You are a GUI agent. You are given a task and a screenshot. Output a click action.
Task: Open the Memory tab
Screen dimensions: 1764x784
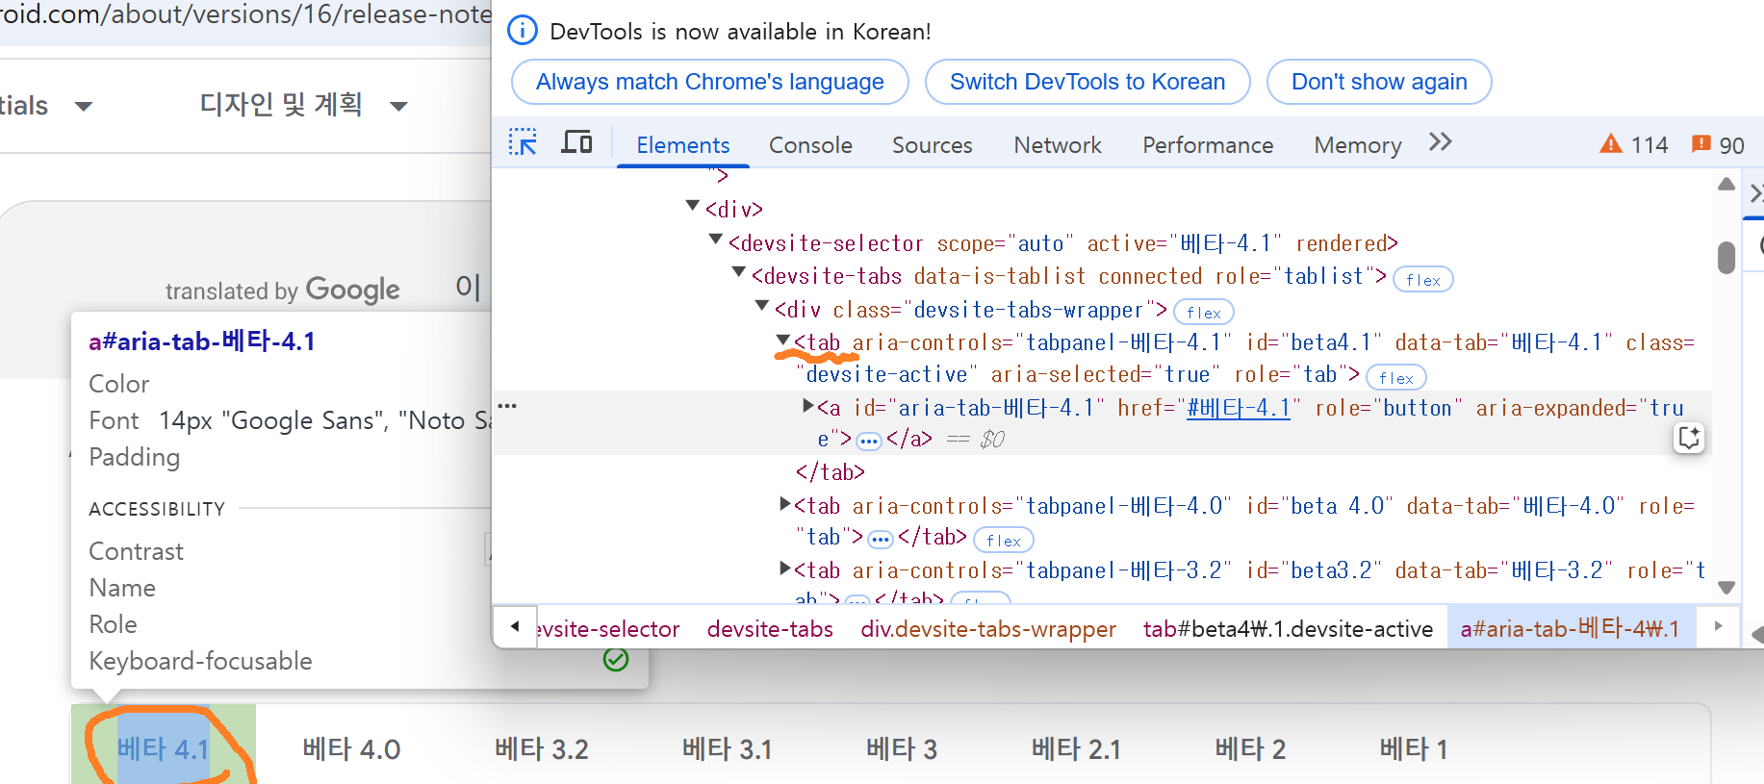tap(1358, 145)
